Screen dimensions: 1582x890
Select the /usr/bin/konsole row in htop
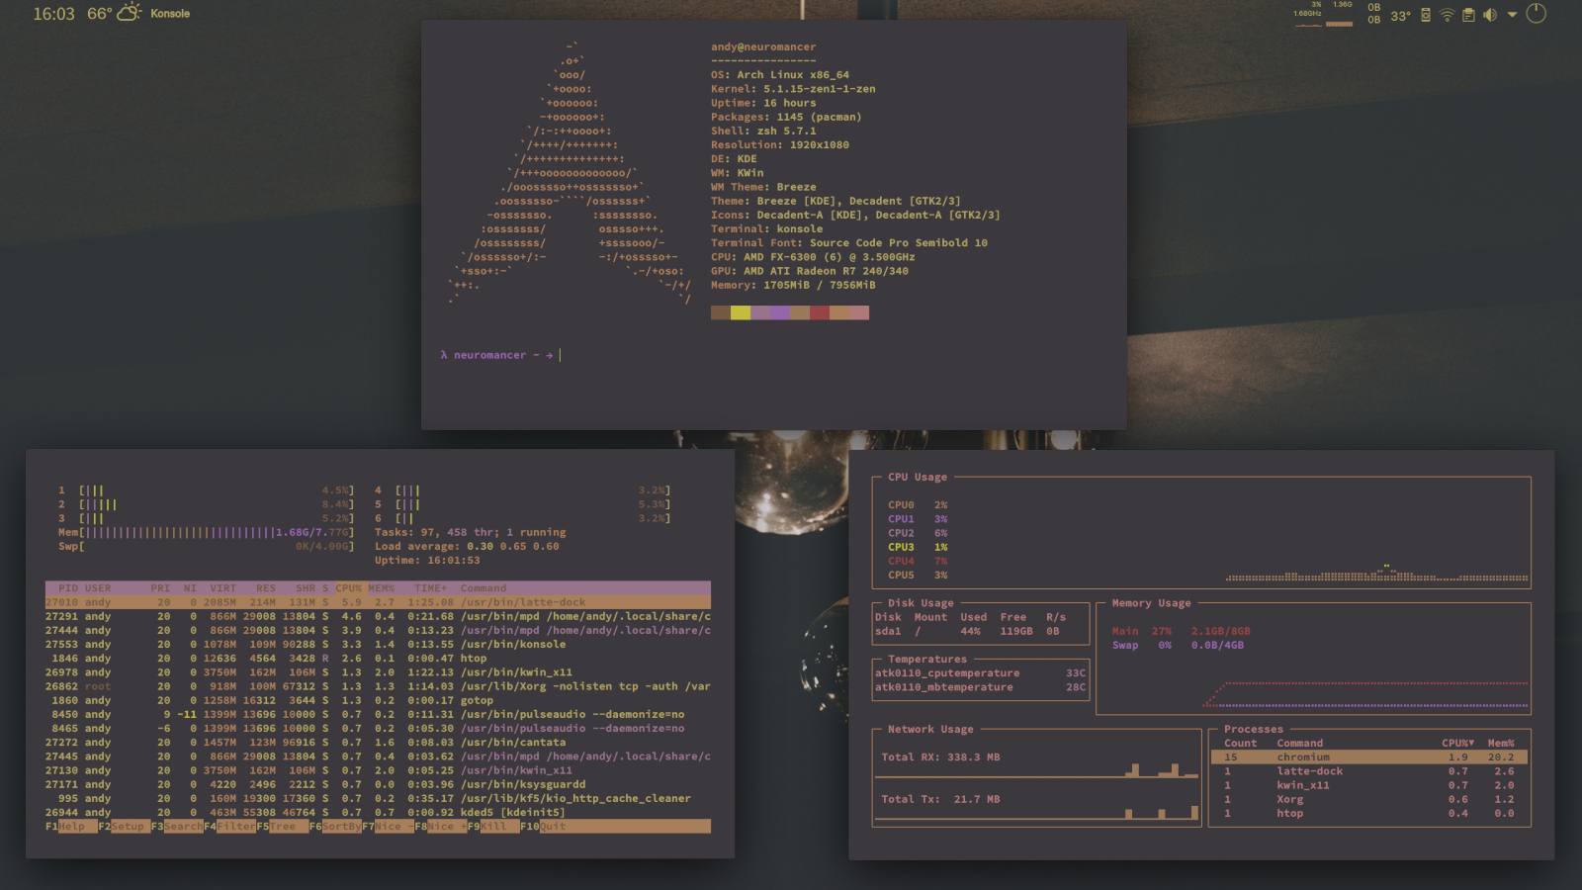378,645
